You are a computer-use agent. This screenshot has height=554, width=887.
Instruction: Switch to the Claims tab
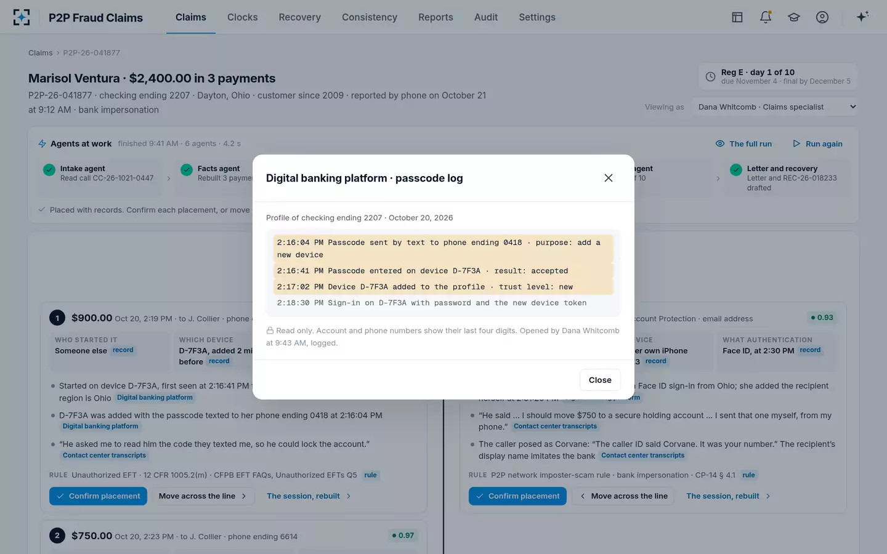click(x=191, y=17)
